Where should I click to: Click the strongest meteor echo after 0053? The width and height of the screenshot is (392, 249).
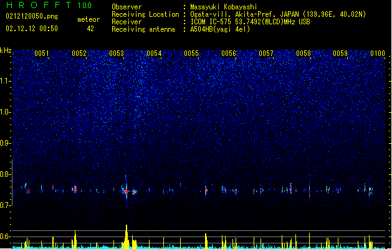click(x=127, y=191)
